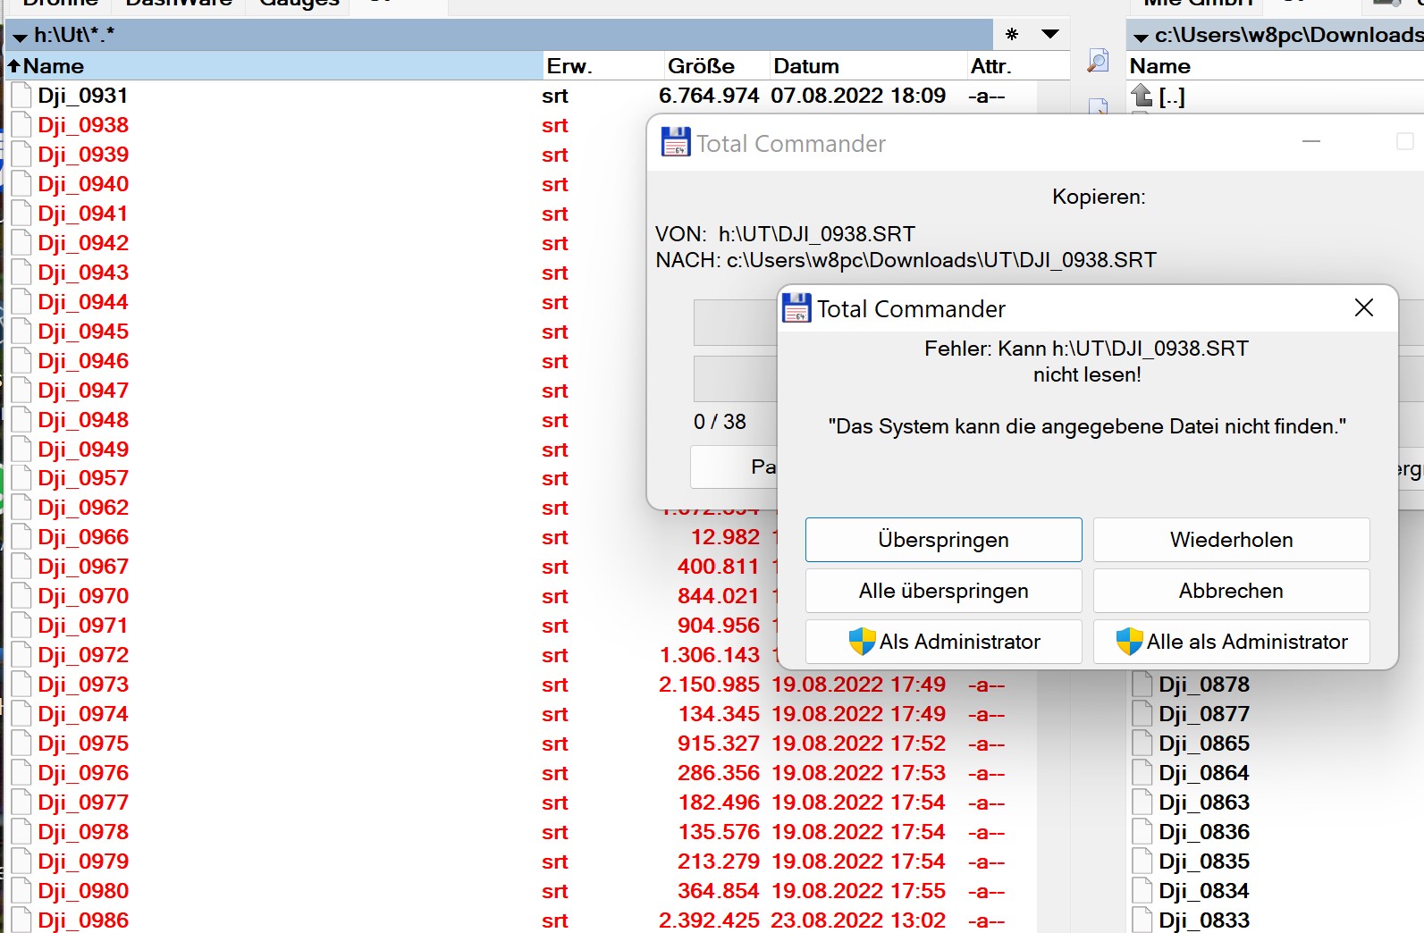Select Dji_0864 in the right panel
Screen dimensions: 1424x933
[1204, 773]
